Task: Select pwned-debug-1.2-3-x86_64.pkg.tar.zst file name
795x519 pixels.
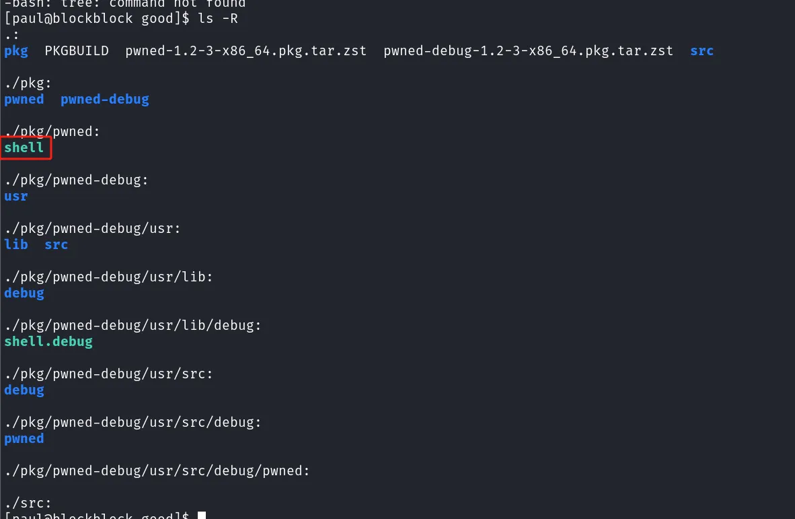Action: [528, 50]
